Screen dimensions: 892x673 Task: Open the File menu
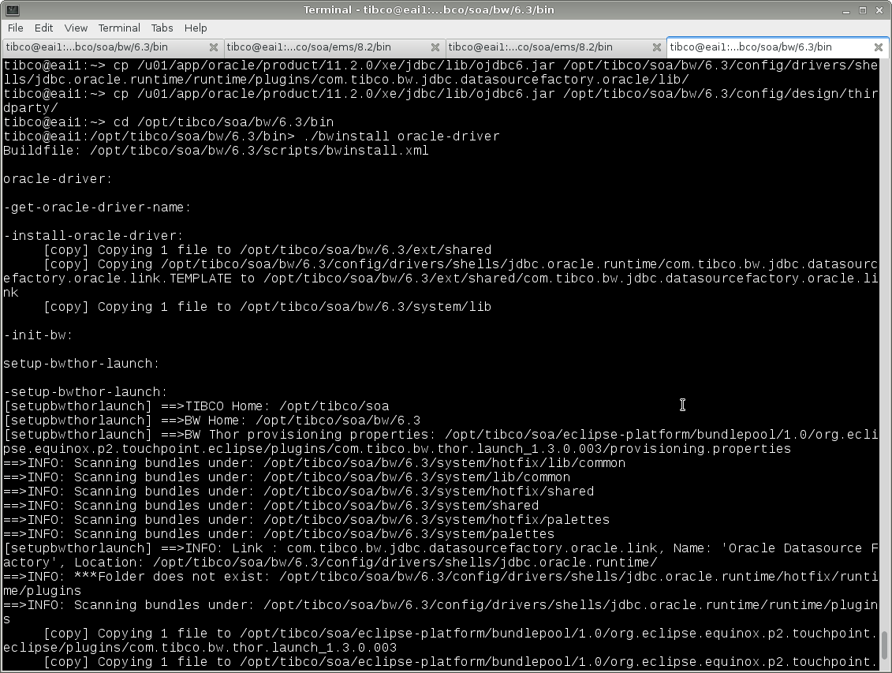(15, 28)
